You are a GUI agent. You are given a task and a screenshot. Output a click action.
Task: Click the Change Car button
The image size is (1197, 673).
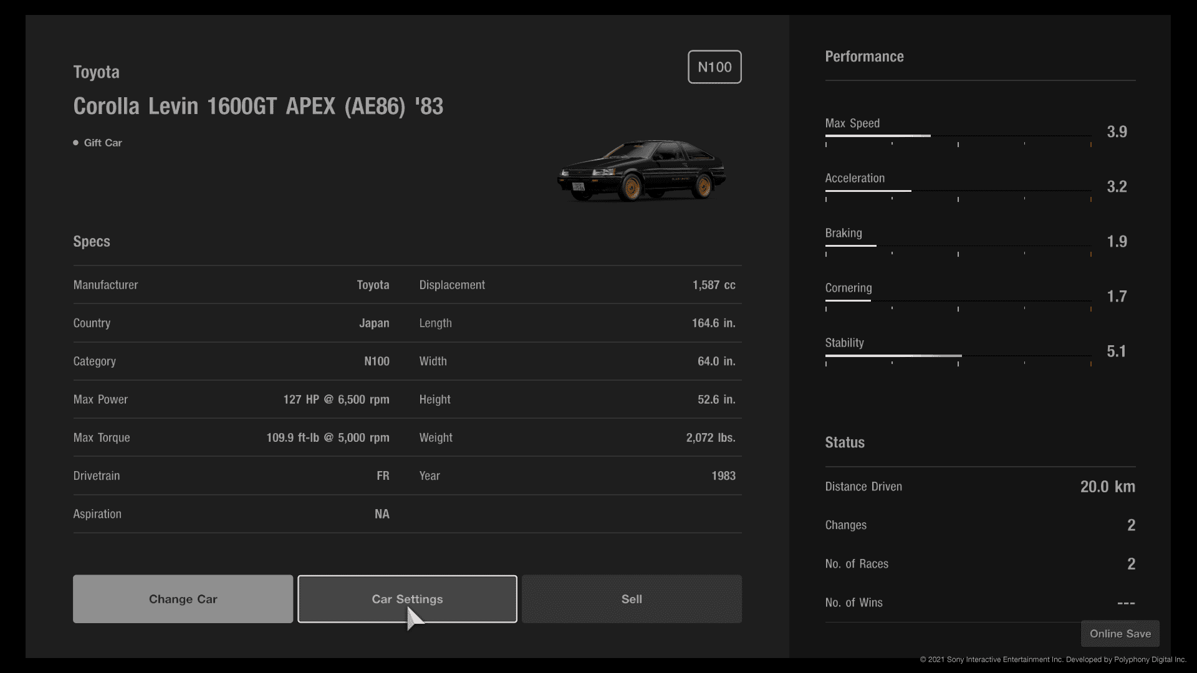(x=183, y=599)
